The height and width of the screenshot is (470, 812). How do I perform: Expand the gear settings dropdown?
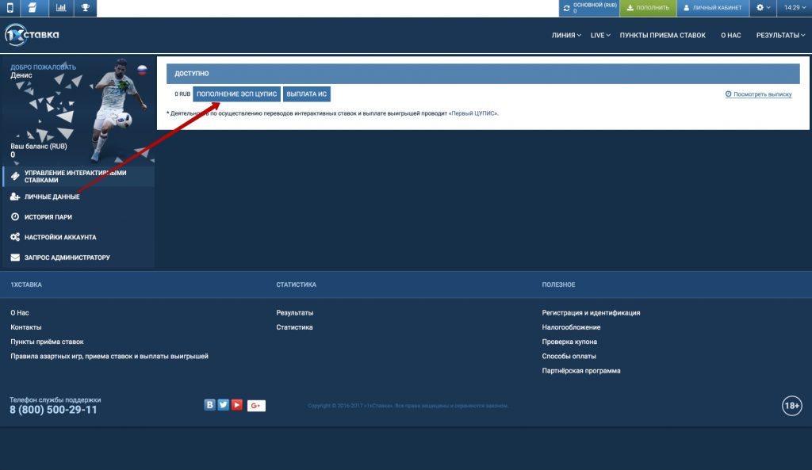763,8
